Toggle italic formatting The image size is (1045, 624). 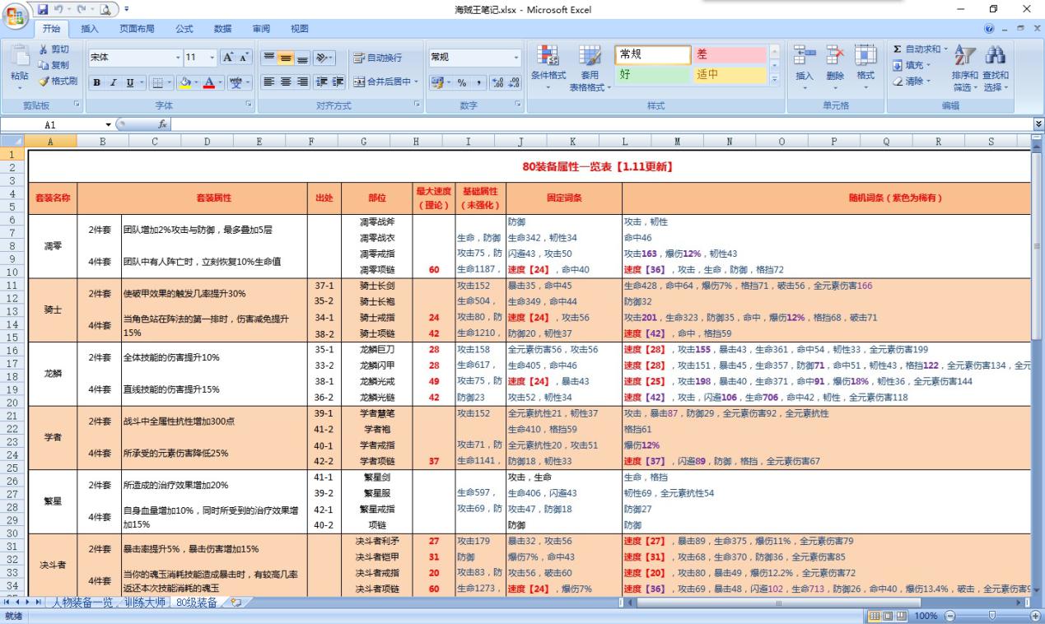(111, 82)
